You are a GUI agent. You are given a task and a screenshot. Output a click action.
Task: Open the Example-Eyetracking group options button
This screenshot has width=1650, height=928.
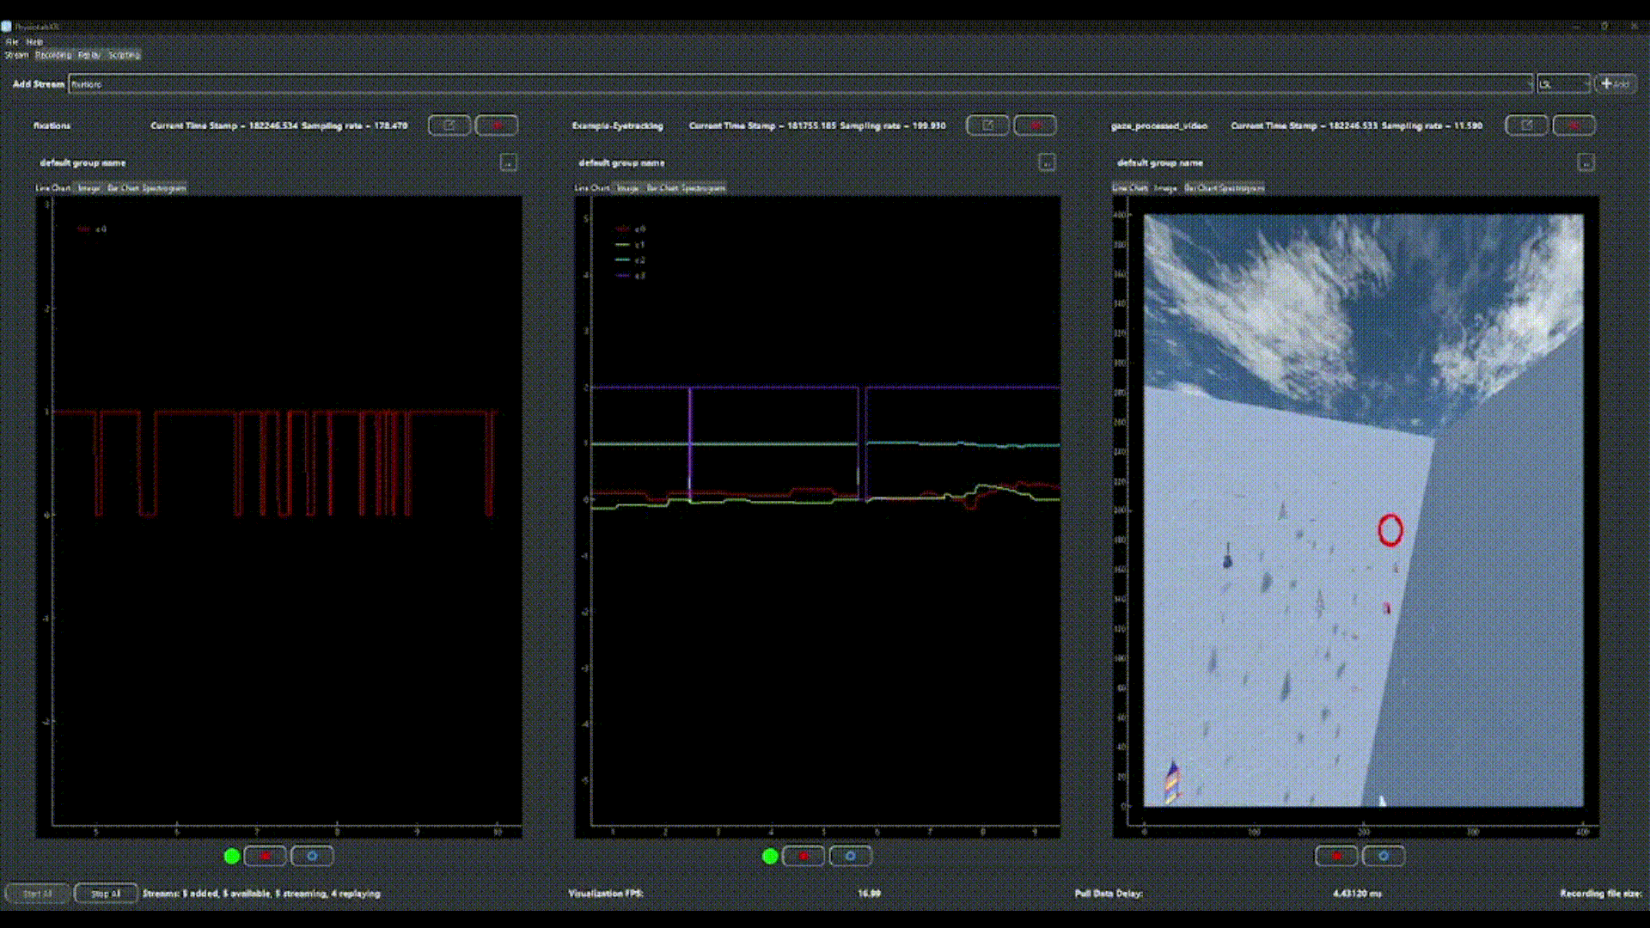click(1047, 162)
